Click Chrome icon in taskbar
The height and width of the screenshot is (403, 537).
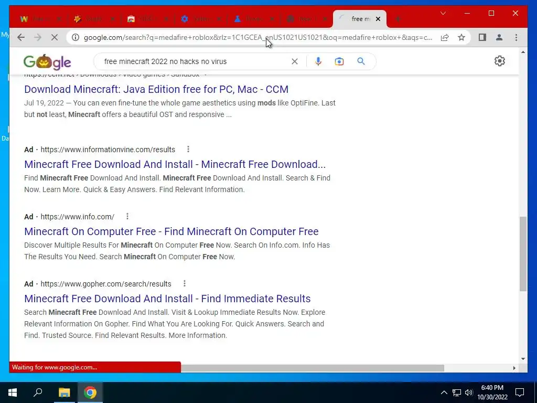(90, 393)
